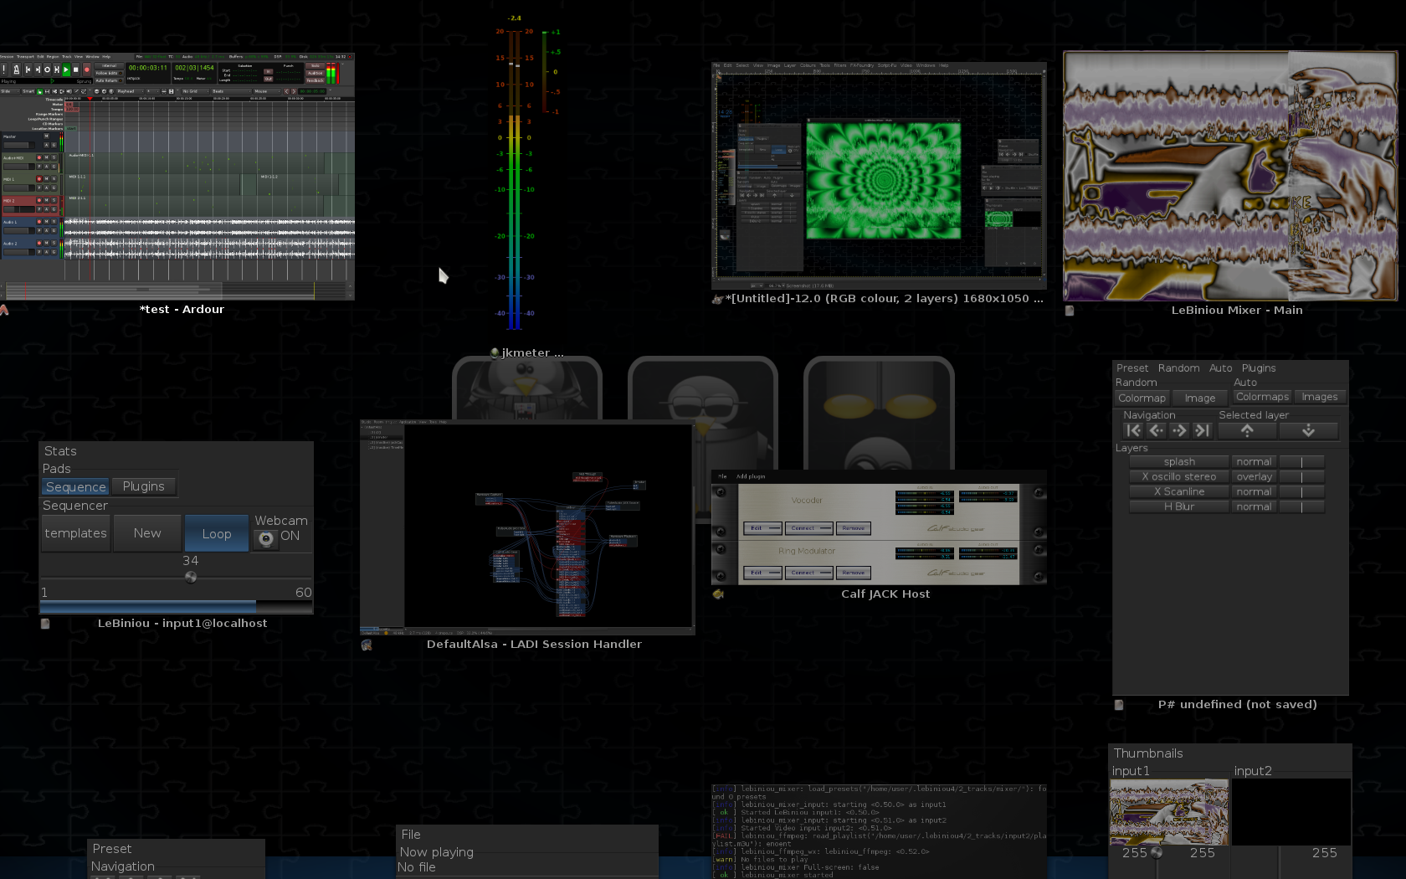Click the Random Image button
The width and height of the screenshot is (1406, 879).
coord(1199,398)
